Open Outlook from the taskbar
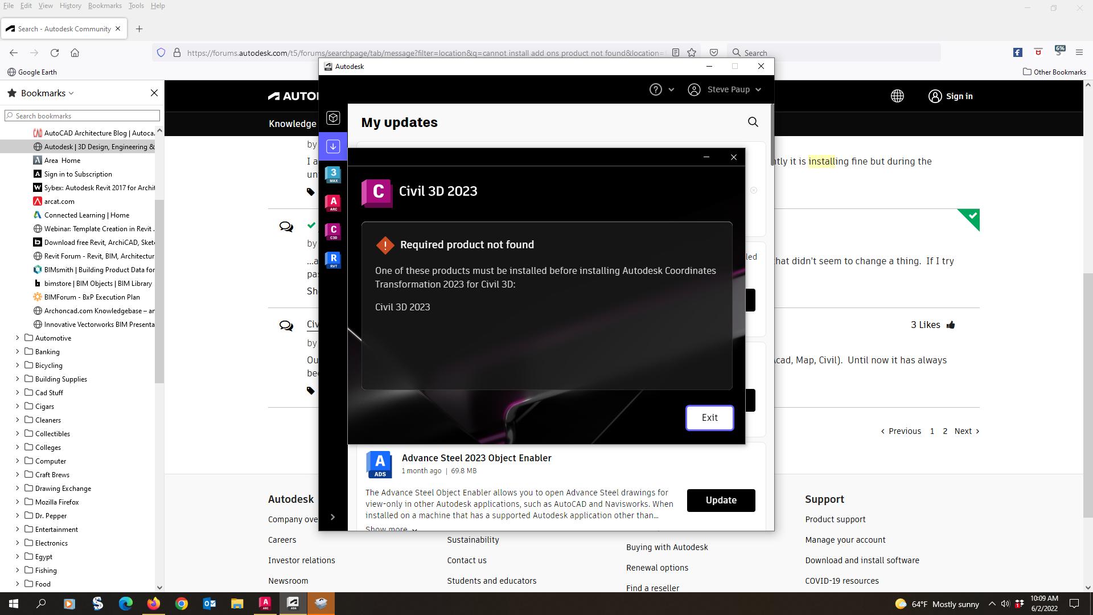 point(209,604)
